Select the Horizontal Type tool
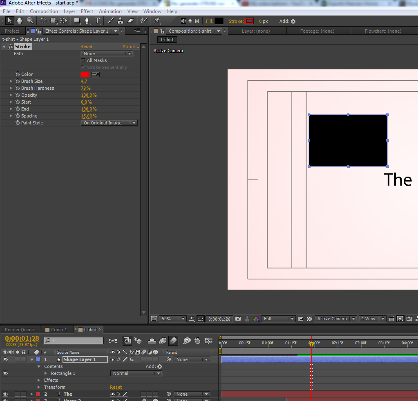The height and width of the screenshot is (401, 418). coord(97,21)
